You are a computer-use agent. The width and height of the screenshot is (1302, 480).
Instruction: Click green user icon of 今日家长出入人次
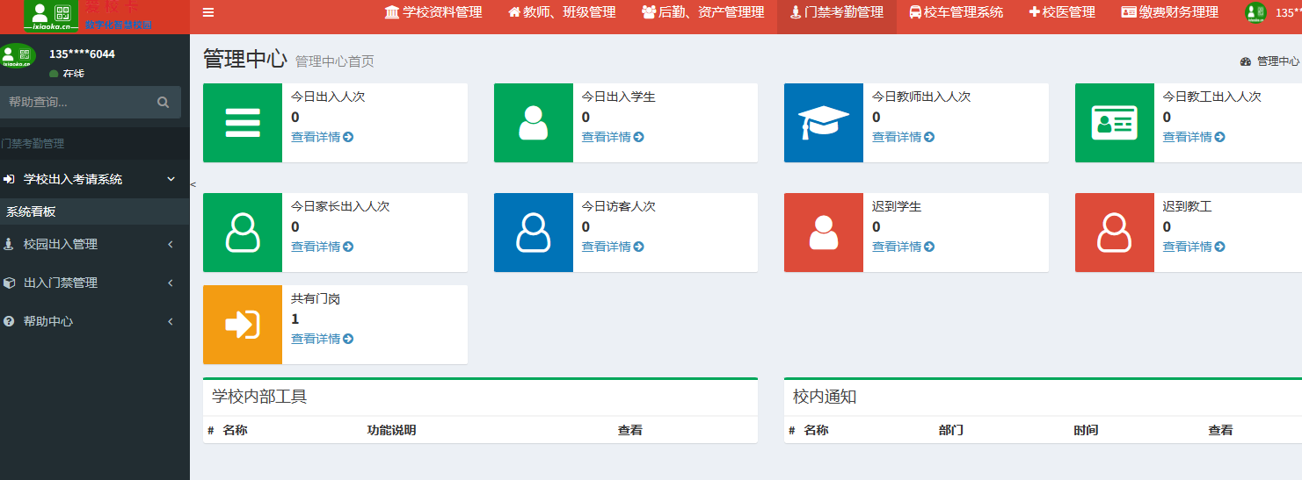click(x=243, y=233)
